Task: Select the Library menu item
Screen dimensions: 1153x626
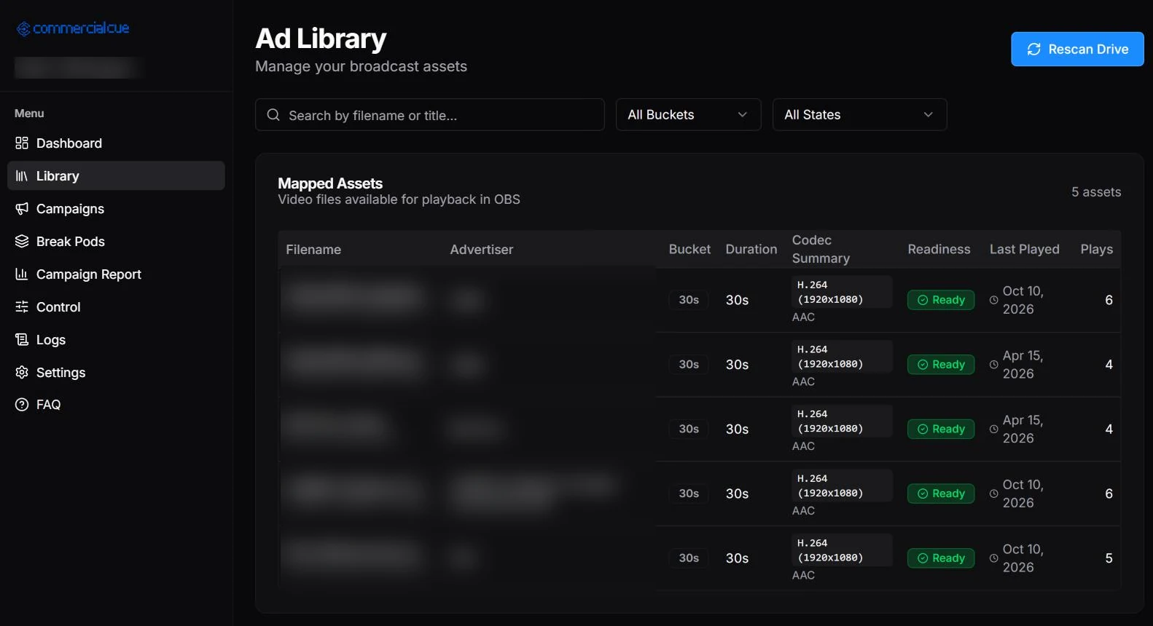Action: click(x=116, y=176)
